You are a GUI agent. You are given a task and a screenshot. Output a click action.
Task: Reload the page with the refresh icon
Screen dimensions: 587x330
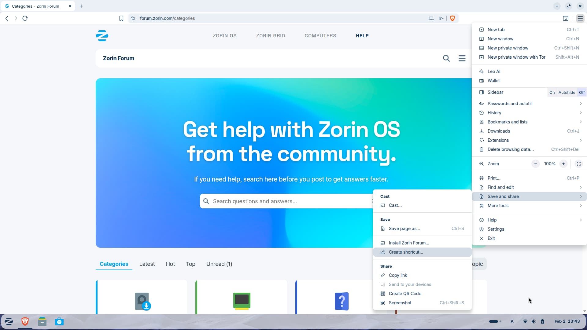tap(25, 18)
